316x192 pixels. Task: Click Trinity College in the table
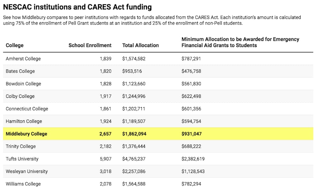(x=21, y=146)
